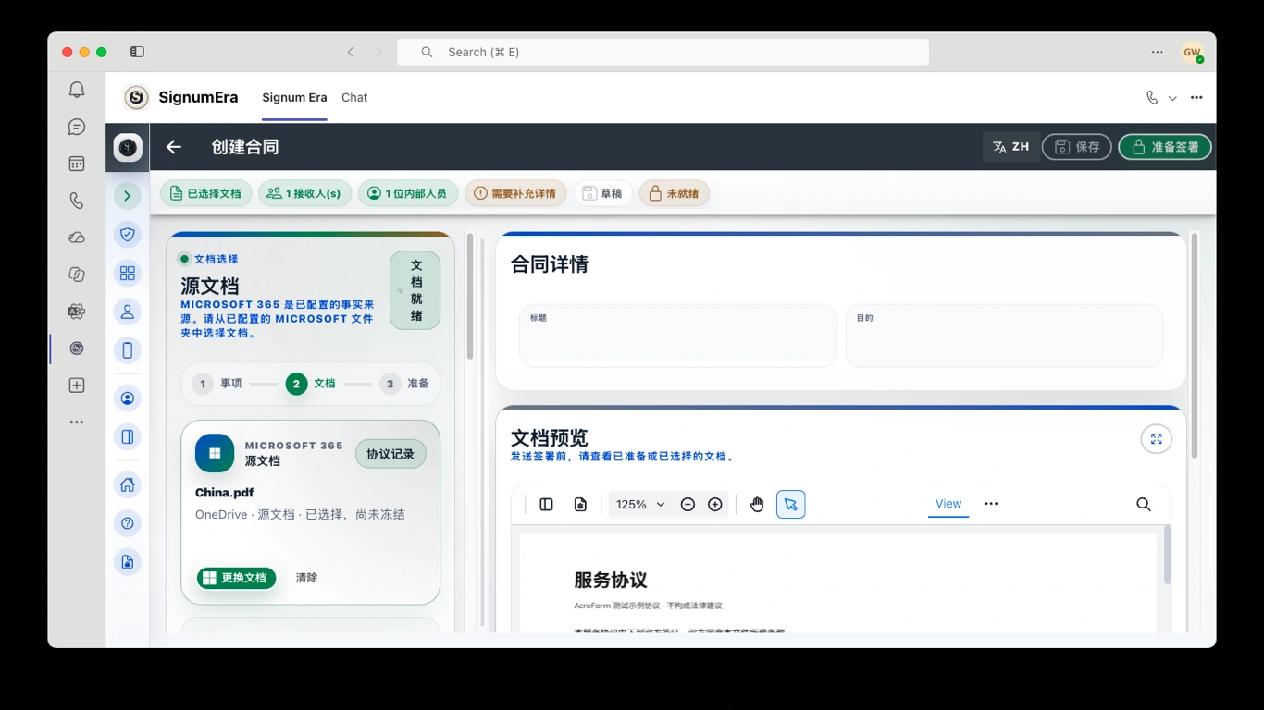Toggle language with the ZH button
Image resolution: width=1264 pixels, height=710 pixels.
pyautogui.click(x=1010, y=147)
